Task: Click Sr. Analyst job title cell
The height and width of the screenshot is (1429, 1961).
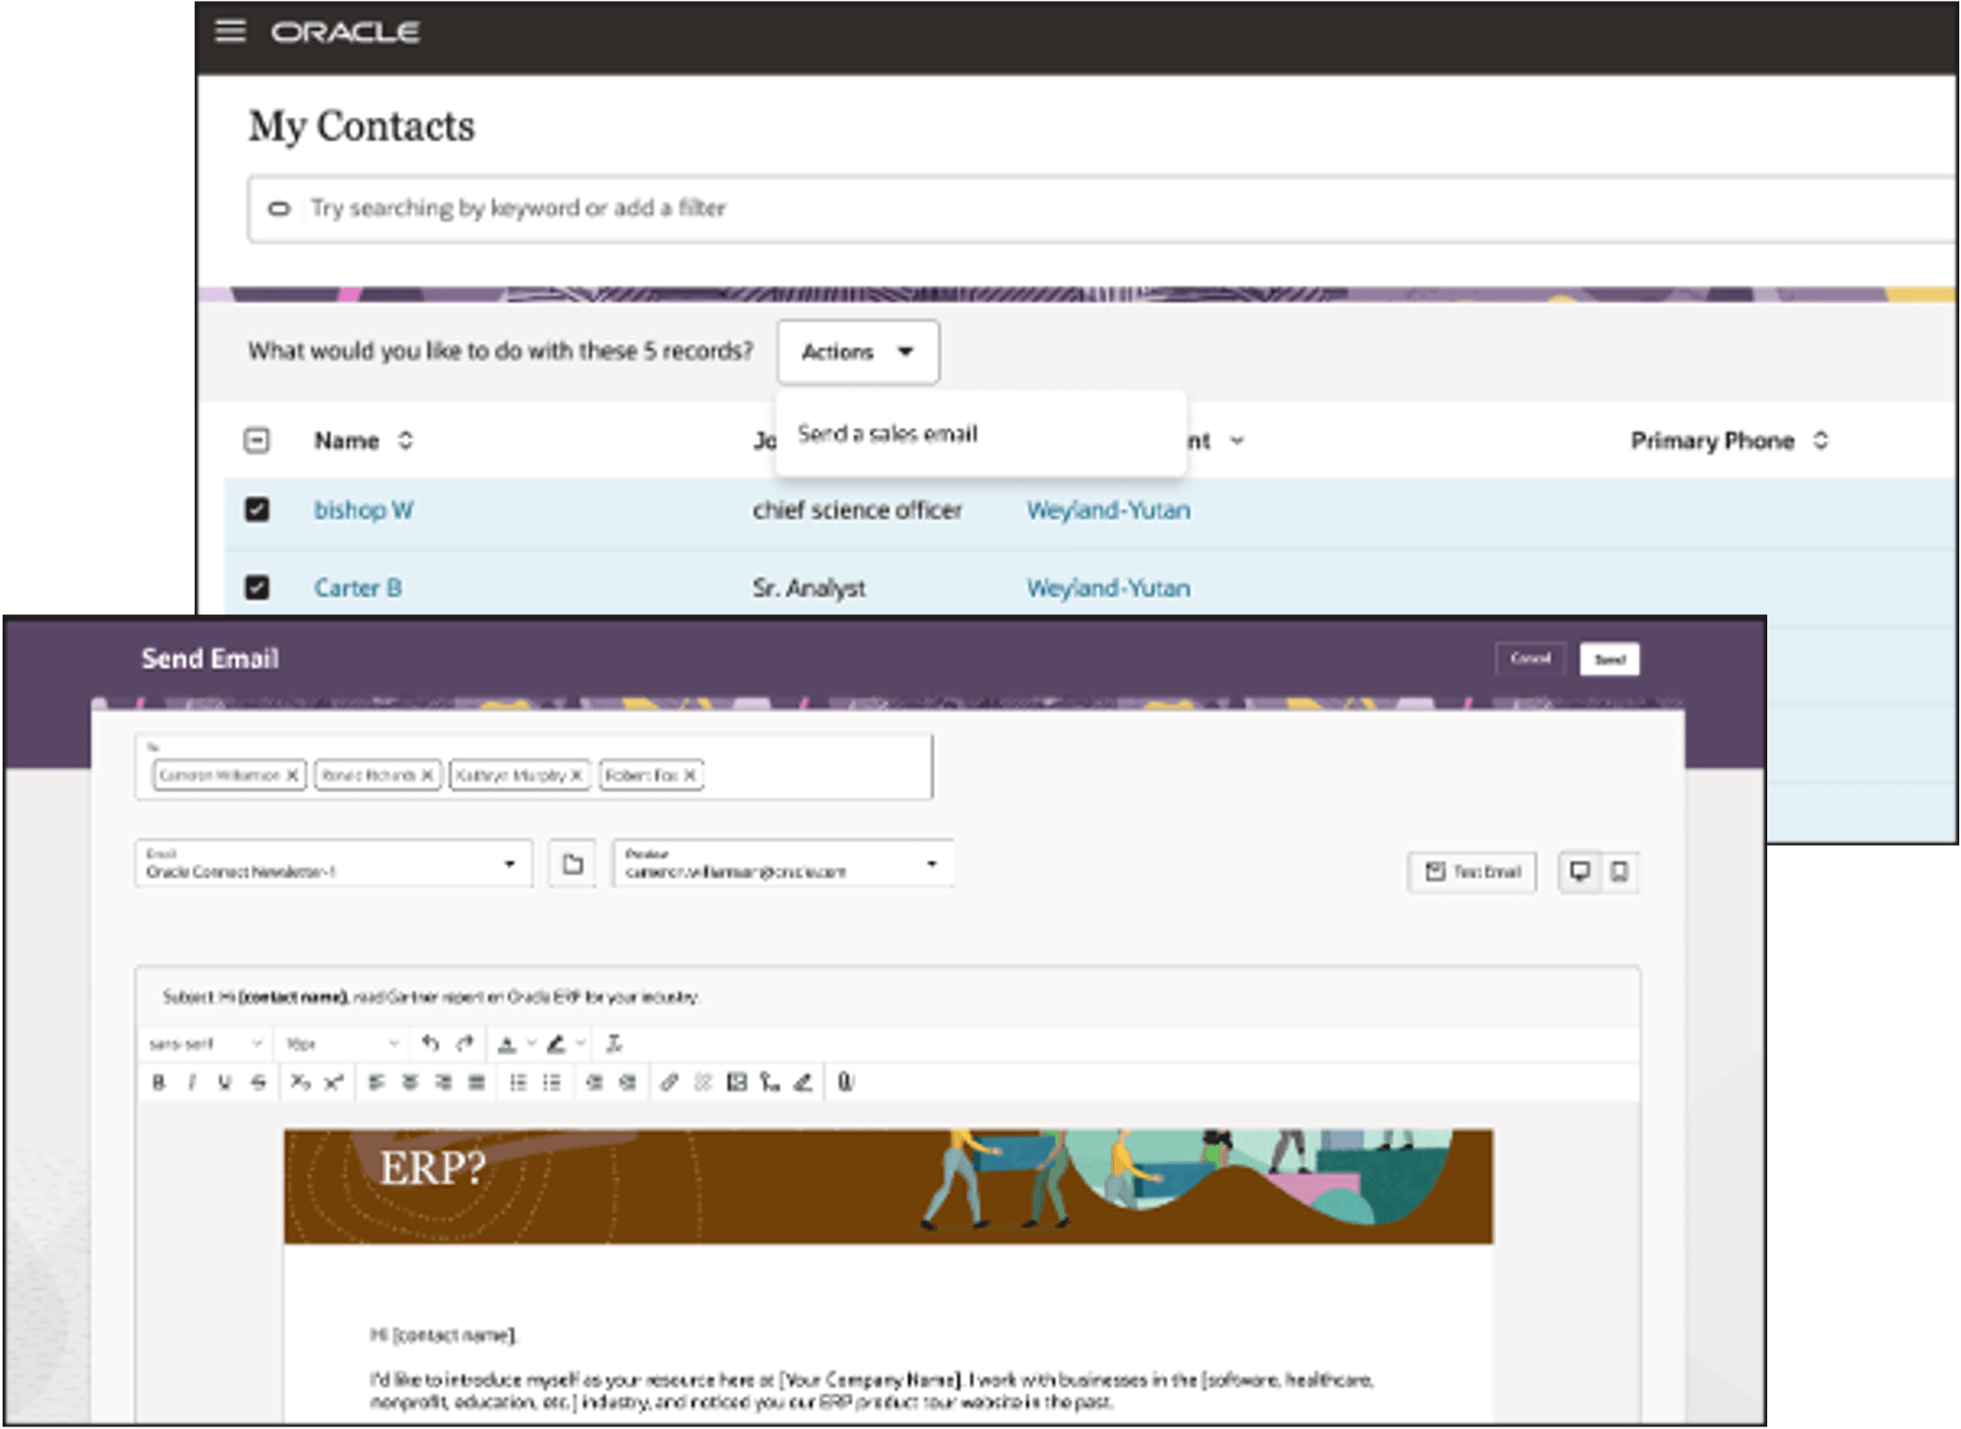Action: coord(809,588)
